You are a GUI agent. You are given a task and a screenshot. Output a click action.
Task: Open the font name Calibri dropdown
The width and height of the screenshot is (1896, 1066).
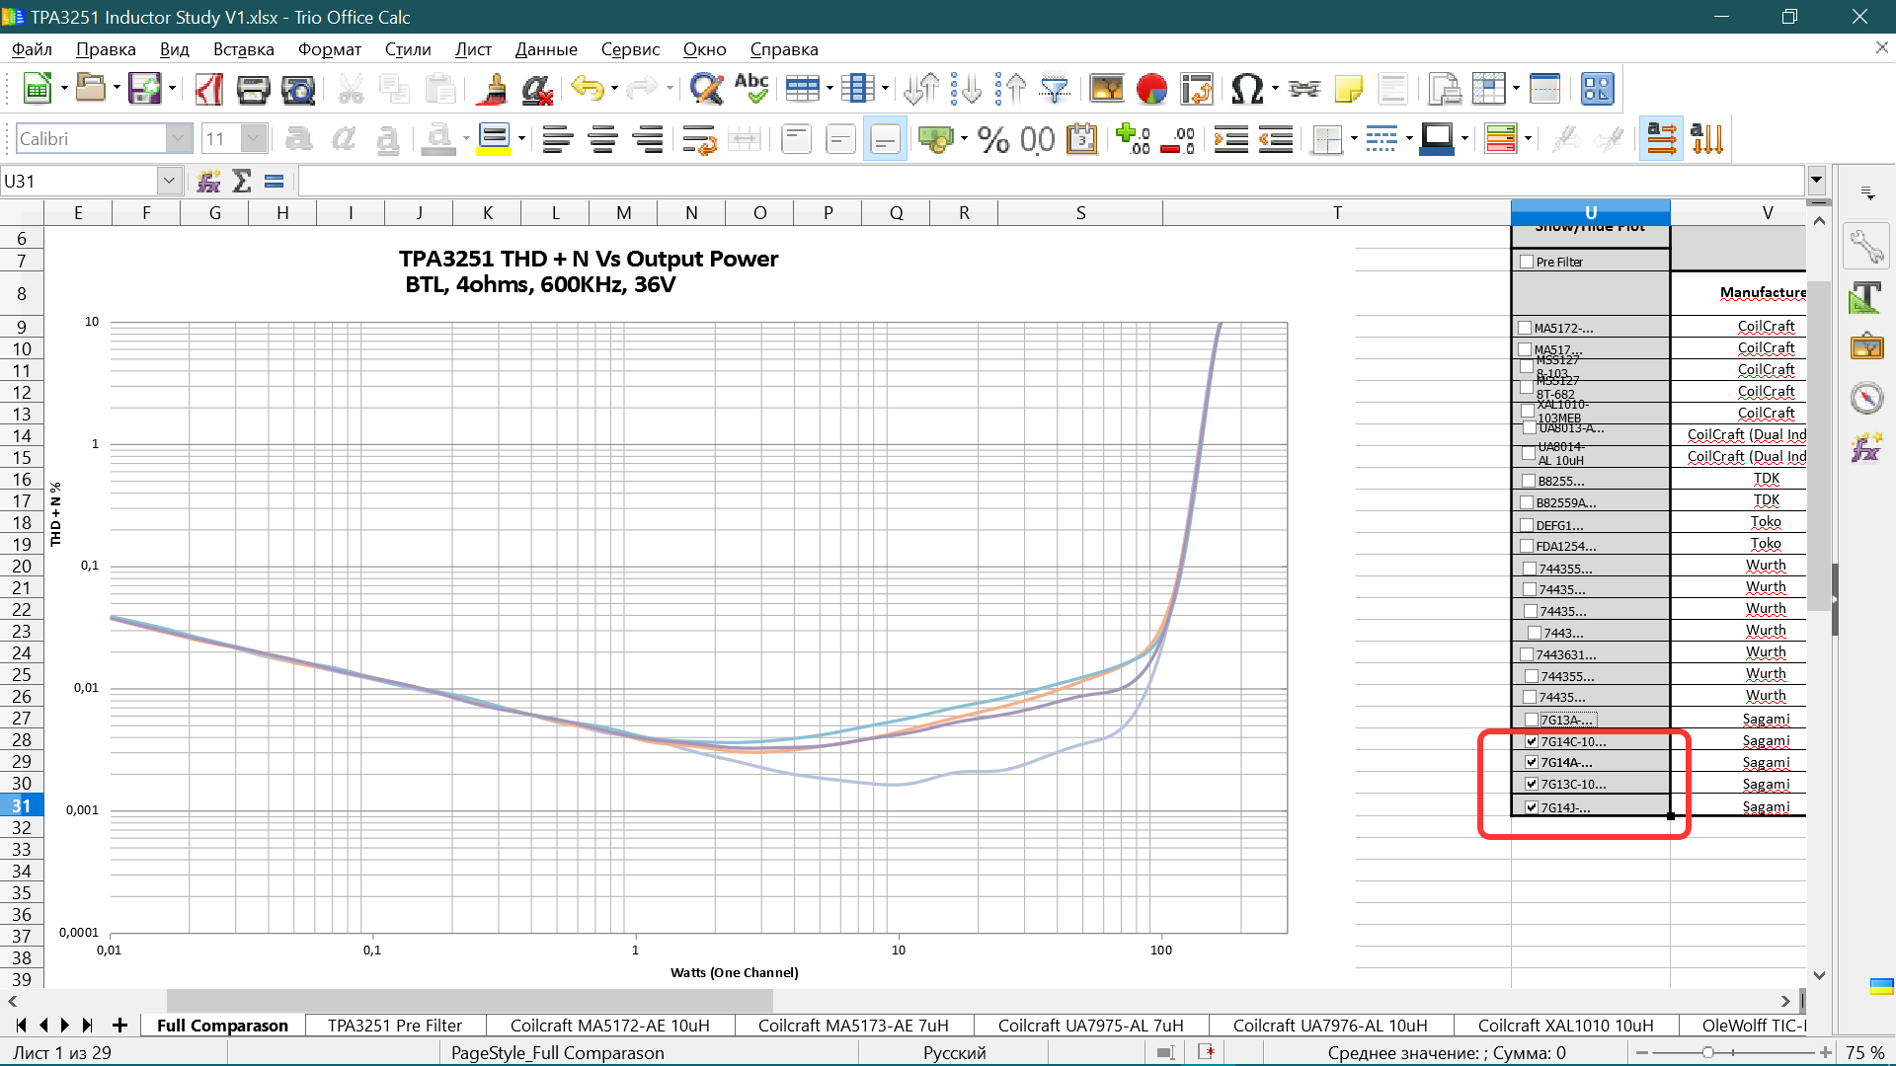coord(179,138)
